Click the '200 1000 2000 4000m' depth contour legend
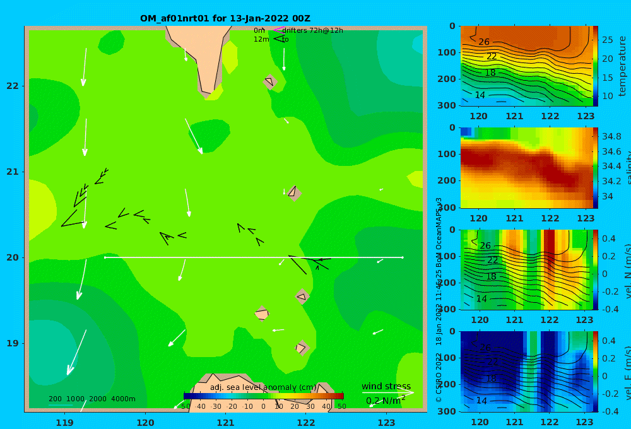Viewport: 631px width, 429px height. (x=91, y=399)
